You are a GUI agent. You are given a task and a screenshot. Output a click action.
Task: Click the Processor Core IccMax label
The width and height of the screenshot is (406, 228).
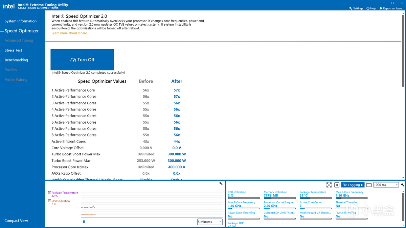coord(70,167)
